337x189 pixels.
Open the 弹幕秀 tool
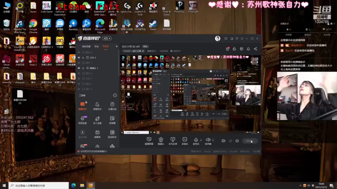click(97, 134)
